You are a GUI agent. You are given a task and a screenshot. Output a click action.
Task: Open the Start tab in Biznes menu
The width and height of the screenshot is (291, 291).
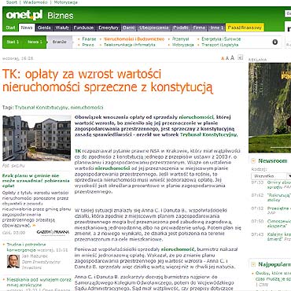coord(10,28)
